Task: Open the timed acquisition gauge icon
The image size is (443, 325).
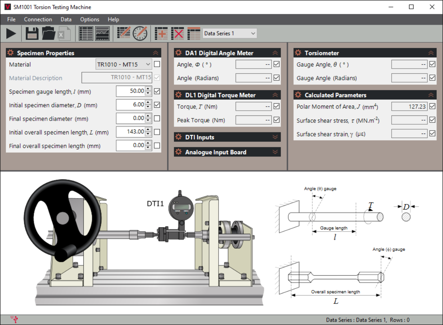Action: coord(140,34)
